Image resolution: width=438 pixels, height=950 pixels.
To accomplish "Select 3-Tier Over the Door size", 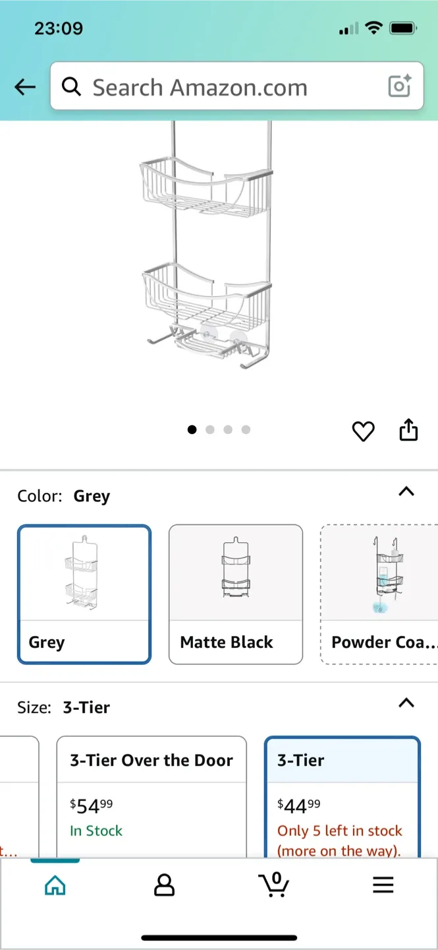I will pyautogui.click(x=151, y=798).
